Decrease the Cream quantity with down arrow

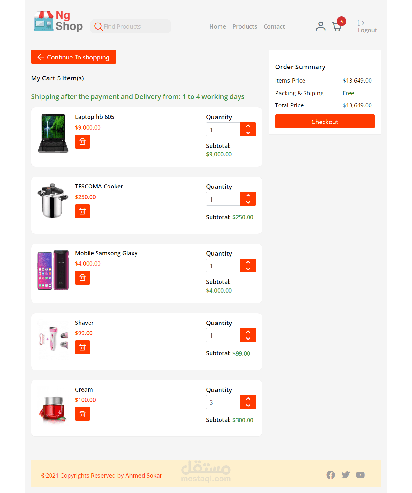coord(248,406)
